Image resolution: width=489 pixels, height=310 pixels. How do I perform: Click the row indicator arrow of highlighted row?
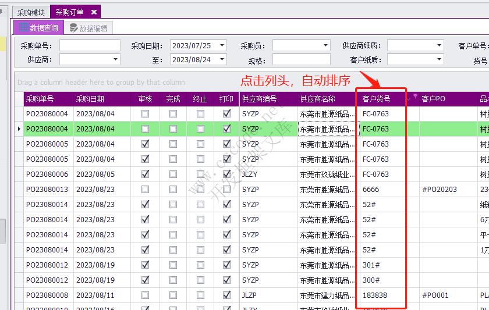[x=19, y=129]
